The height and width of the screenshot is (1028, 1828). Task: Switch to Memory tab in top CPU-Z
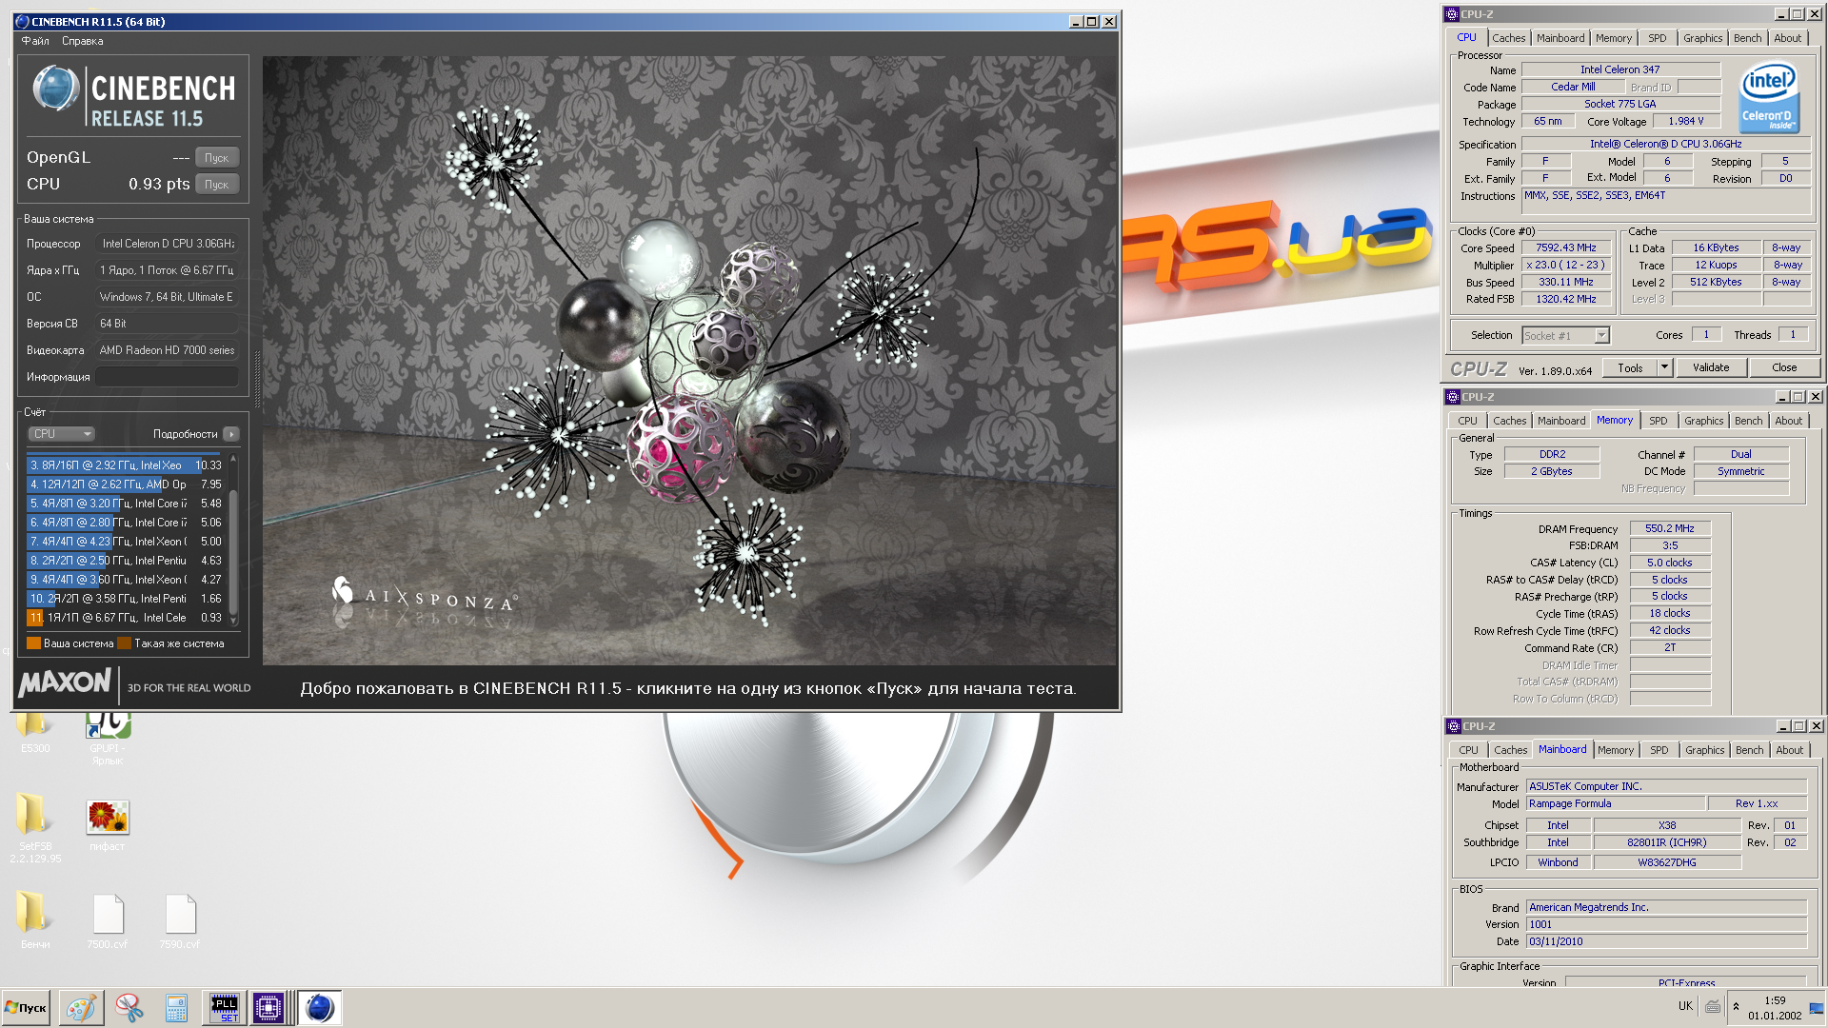coord(1614,38)
